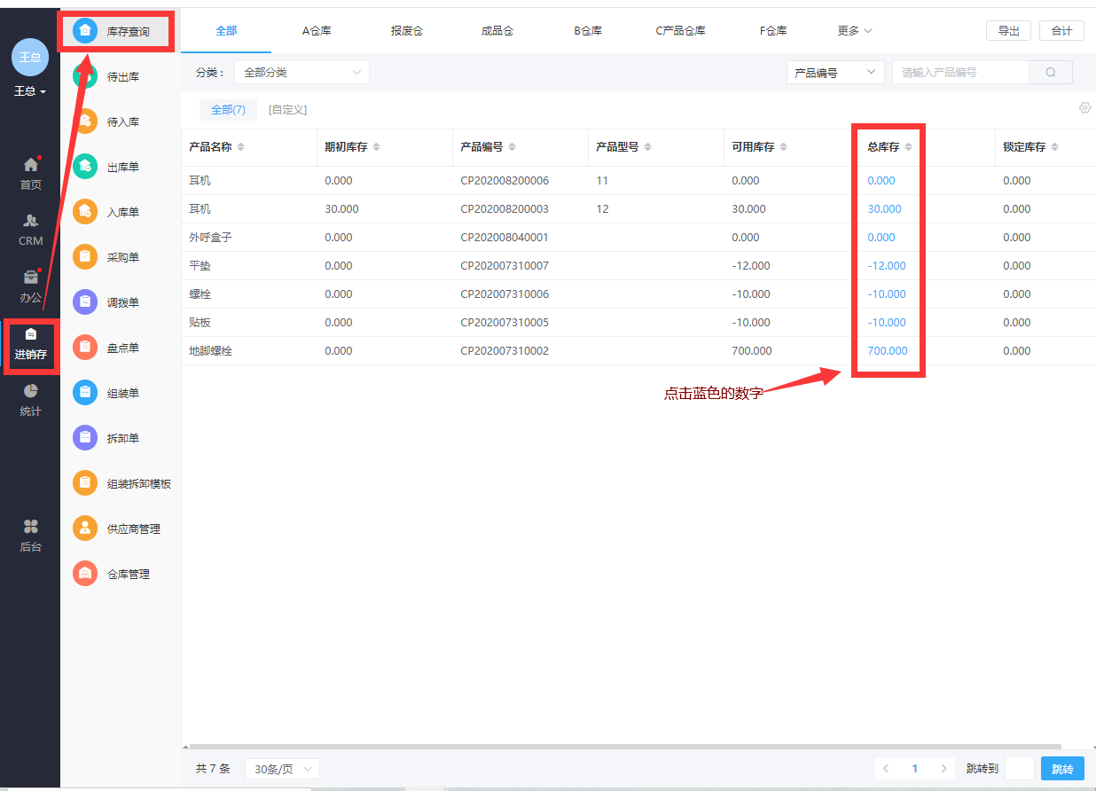Expand the 更多 warehouse tabs menu

pyautogui.click(x=855, y=31)
